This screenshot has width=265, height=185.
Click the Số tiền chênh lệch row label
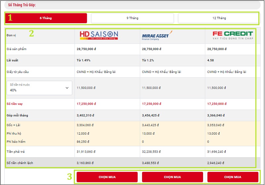[x=20, y=163]
